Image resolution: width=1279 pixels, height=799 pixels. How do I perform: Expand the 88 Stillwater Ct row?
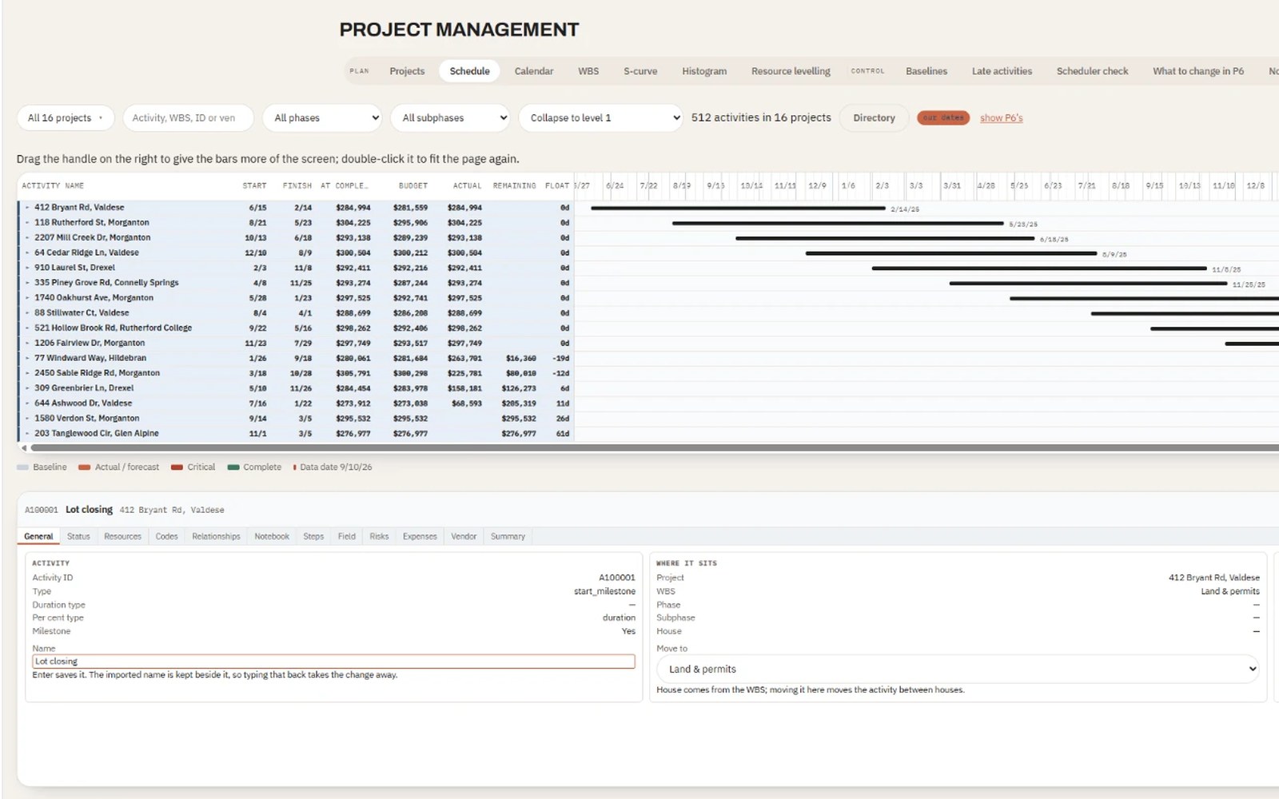click(x=27, y=313)
